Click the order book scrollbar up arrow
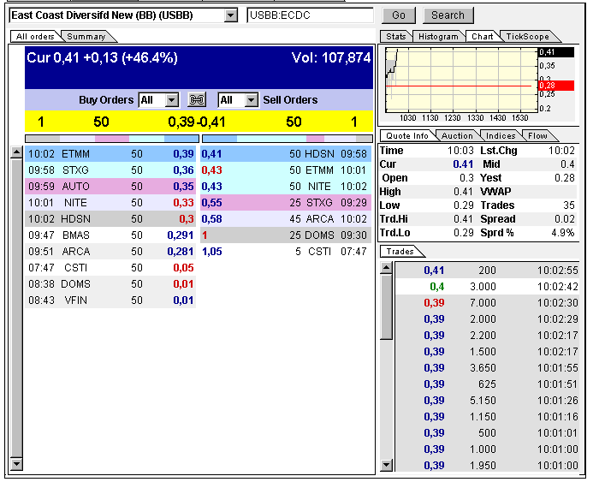Image resolution: width=599 pixels, height=482 pixels. pos(15,153)
